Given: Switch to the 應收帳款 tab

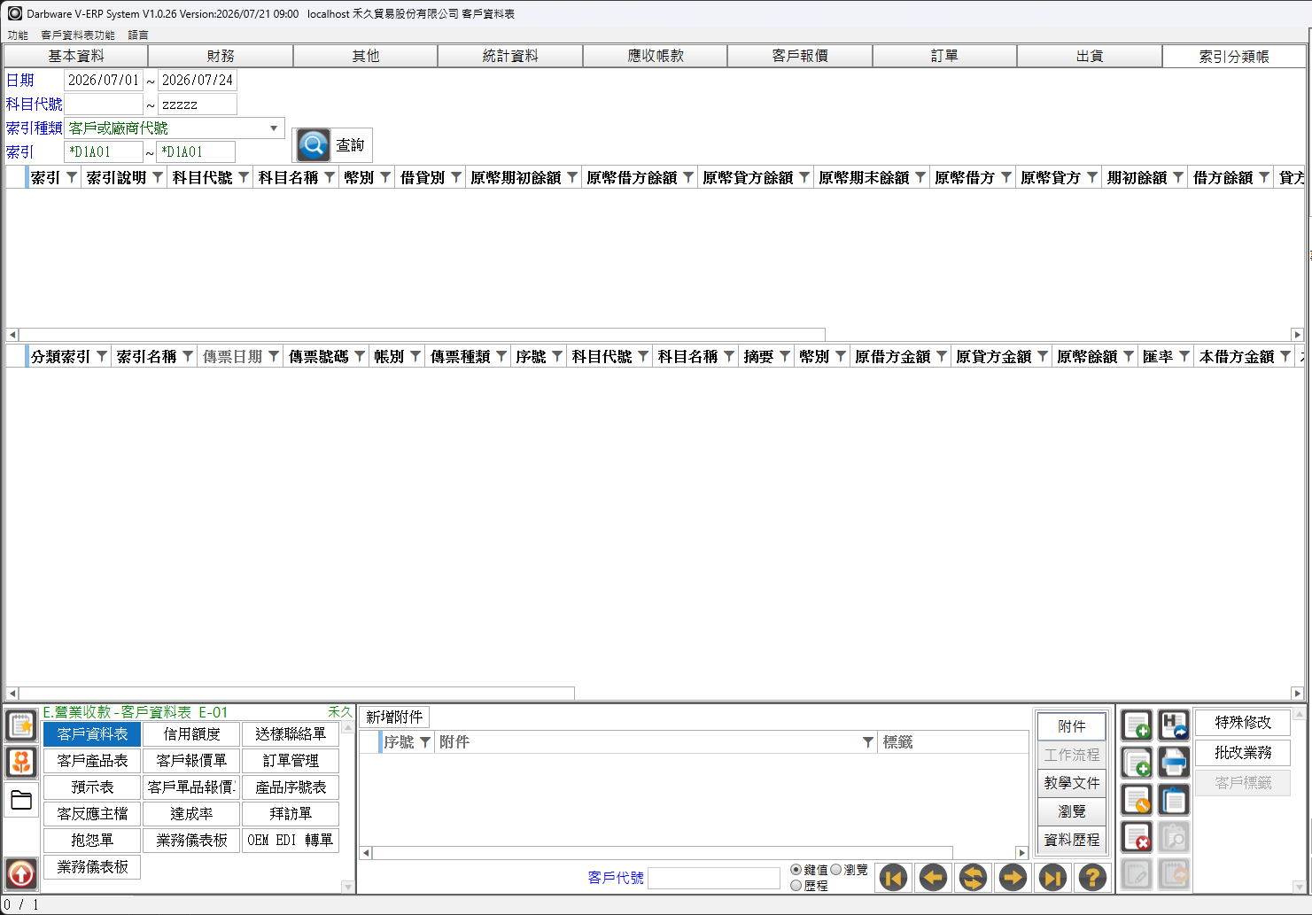Looking at the screenshot, I should 656,56.
